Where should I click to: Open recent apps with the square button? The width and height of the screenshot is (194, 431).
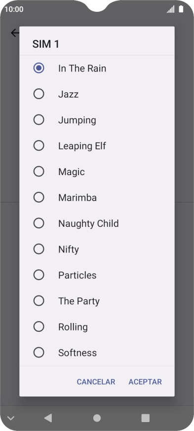coord(145,418)
